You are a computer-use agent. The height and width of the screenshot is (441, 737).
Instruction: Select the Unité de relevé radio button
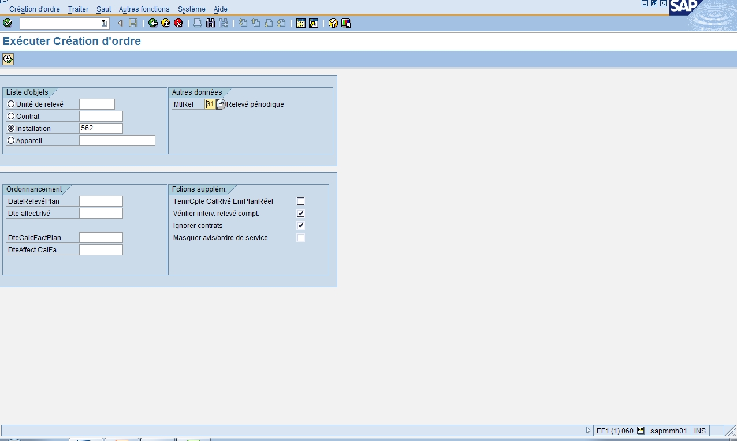(x=11, y=104)
